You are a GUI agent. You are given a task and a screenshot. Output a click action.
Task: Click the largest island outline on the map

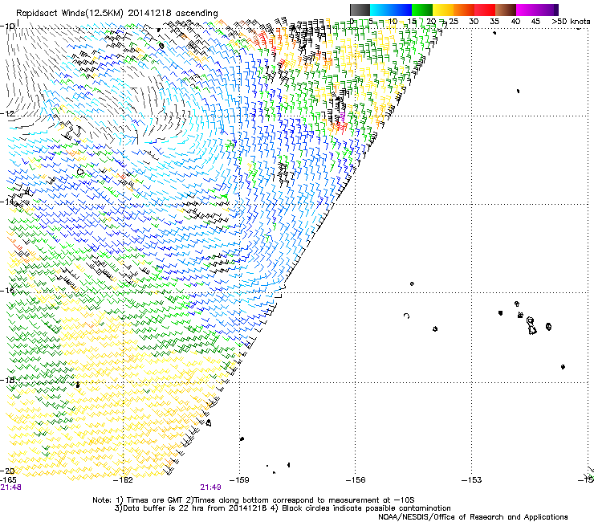pos(531,326)
